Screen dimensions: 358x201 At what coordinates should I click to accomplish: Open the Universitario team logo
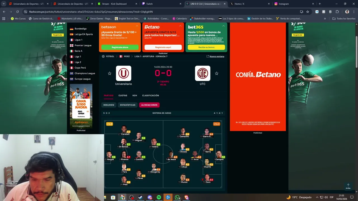click(x=123, y=73)
